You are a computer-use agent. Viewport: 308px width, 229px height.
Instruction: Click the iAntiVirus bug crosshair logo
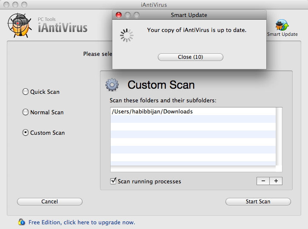(20, 25)
